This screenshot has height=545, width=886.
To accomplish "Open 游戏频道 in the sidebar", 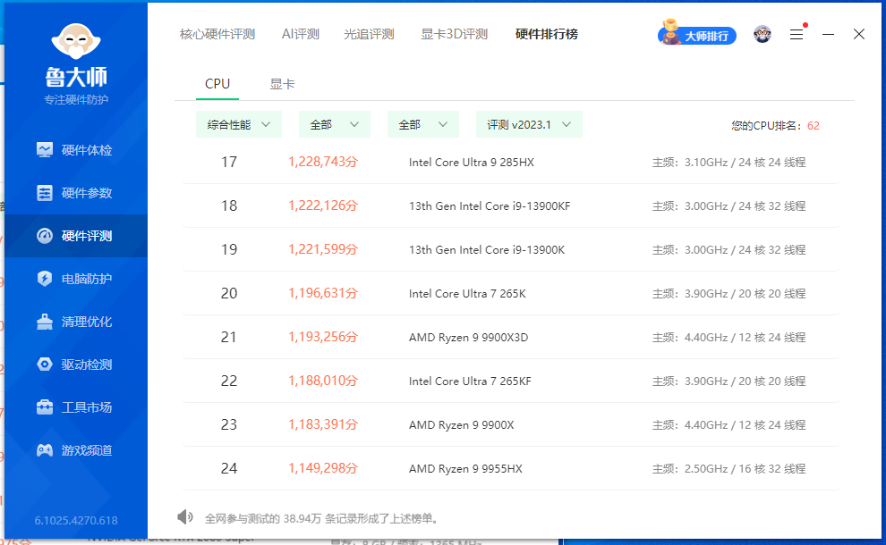I will click(x=76, y=450).
